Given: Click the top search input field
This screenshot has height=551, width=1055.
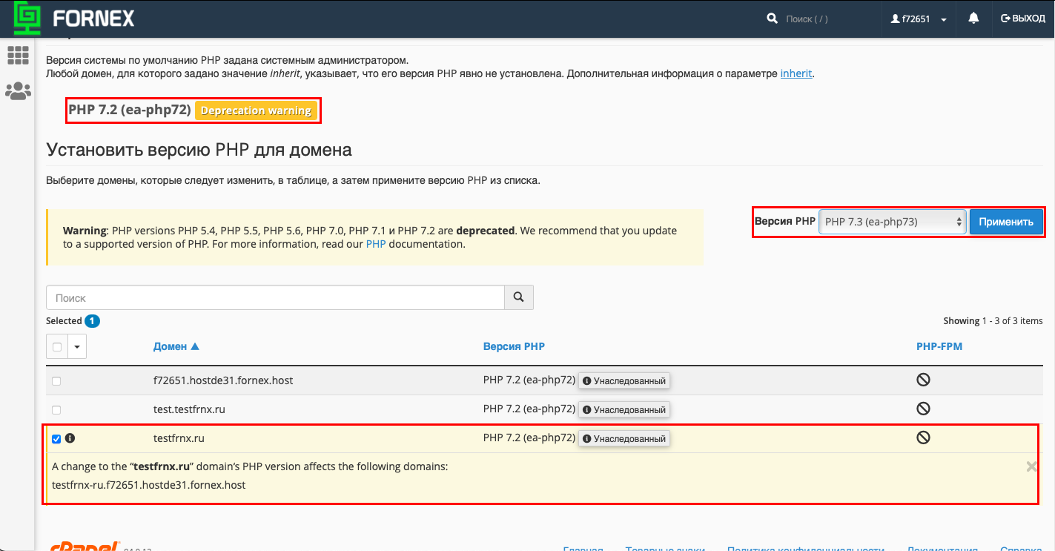Looking at the screenshot, I should point(824,19).
